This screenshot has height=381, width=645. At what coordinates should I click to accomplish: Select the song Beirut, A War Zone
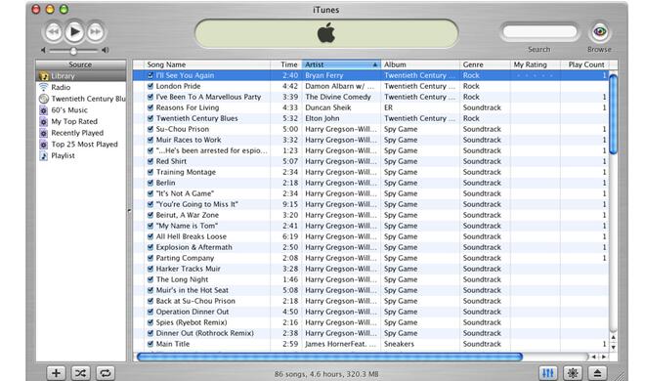188,215
